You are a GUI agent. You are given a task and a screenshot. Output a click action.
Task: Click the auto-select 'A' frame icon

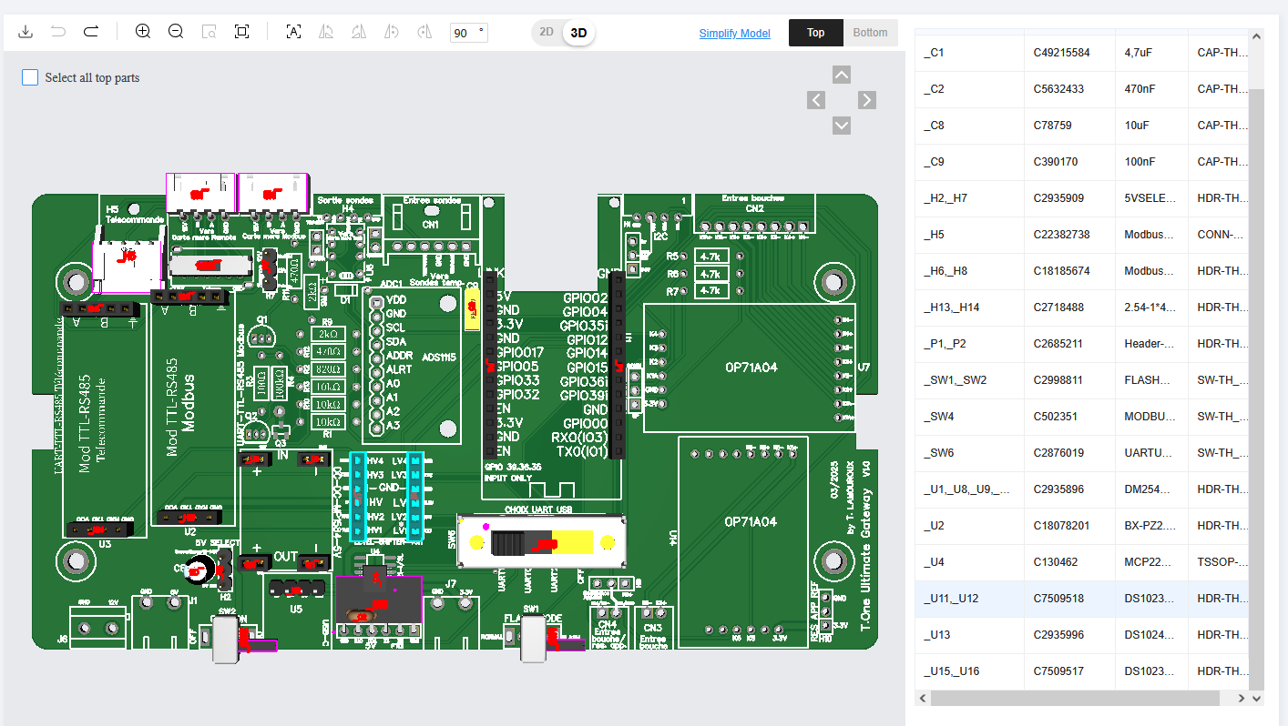[x=293, y=32]
